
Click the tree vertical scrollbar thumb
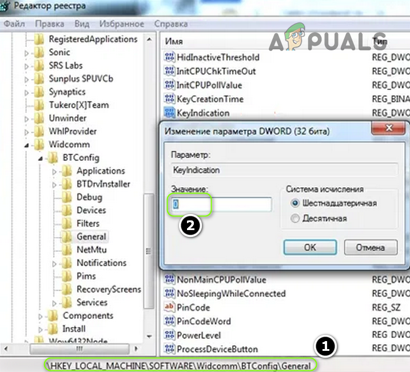tap(149, 251)
